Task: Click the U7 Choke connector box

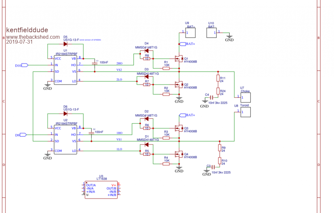Action: [x=245, y=97]
